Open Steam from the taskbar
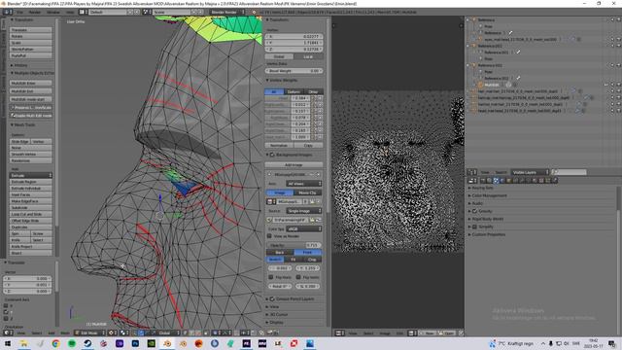 point(87,343)
